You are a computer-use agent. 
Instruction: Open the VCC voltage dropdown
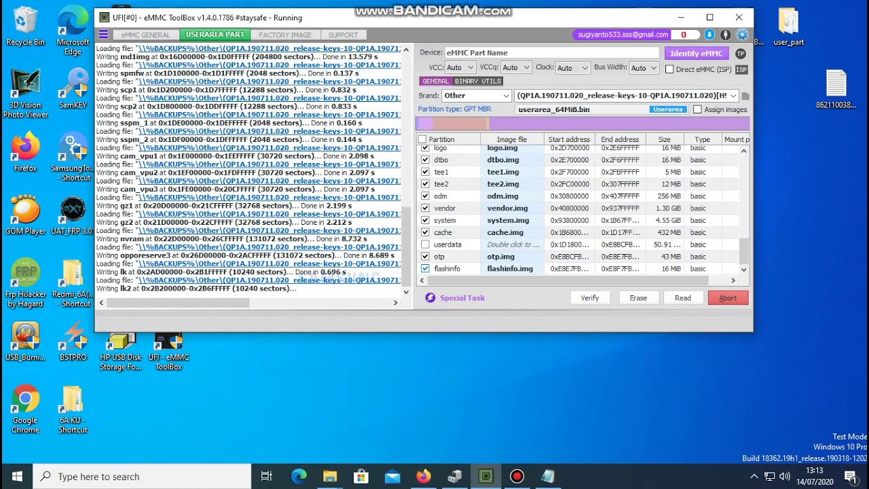(x=460, y=68)
